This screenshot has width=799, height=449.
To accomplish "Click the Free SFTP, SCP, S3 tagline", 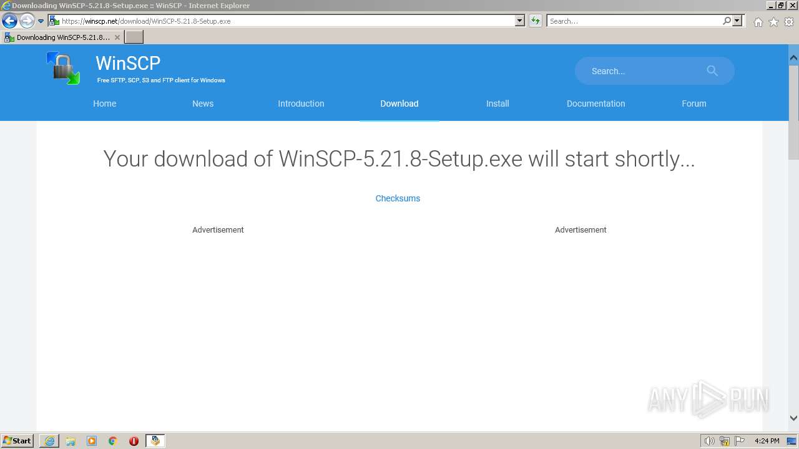I will [161, 80].
